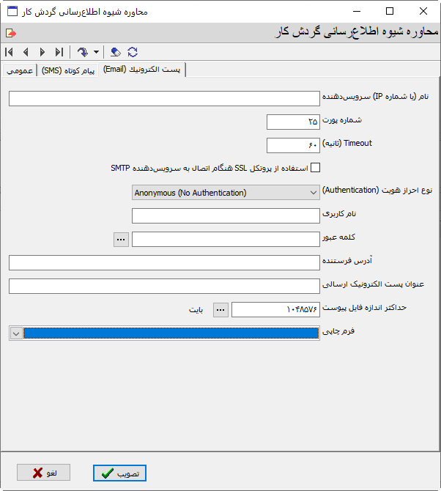Image resolution: width=441 pixels, height=491 pixels.
Task: Expand the فرم چاپی dropdown list
Action: (16, 333)
